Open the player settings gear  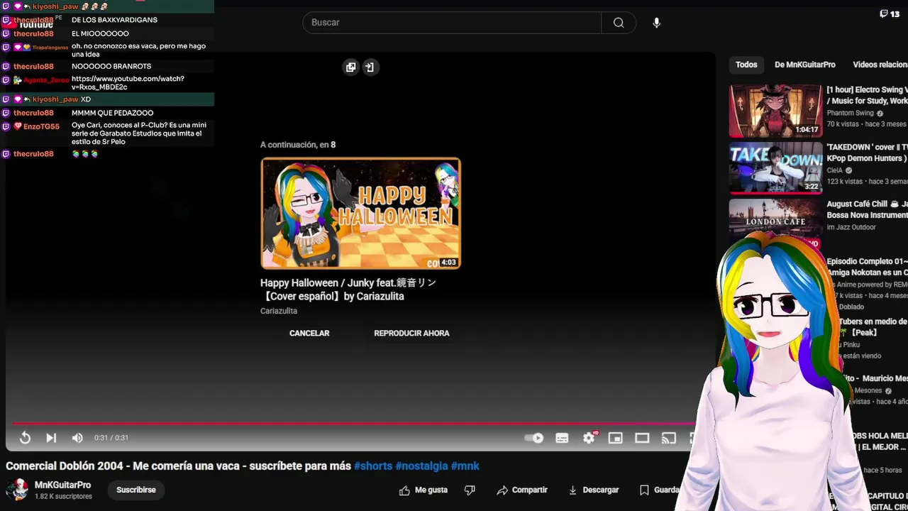(x=589, y=438)
